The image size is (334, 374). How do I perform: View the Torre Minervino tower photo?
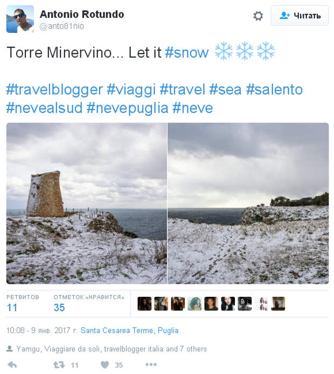(87, 203)
